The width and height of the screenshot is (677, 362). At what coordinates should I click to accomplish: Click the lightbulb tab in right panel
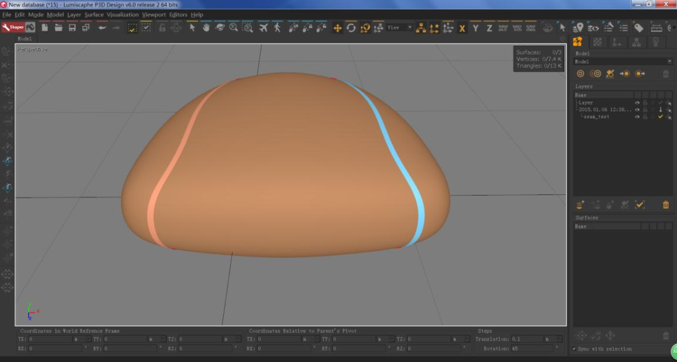click(x=656, y=42)
